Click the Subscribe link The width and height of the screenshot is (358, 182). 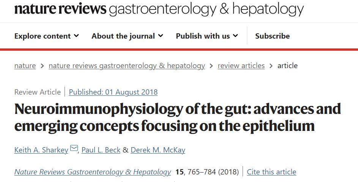coord(272,36)
